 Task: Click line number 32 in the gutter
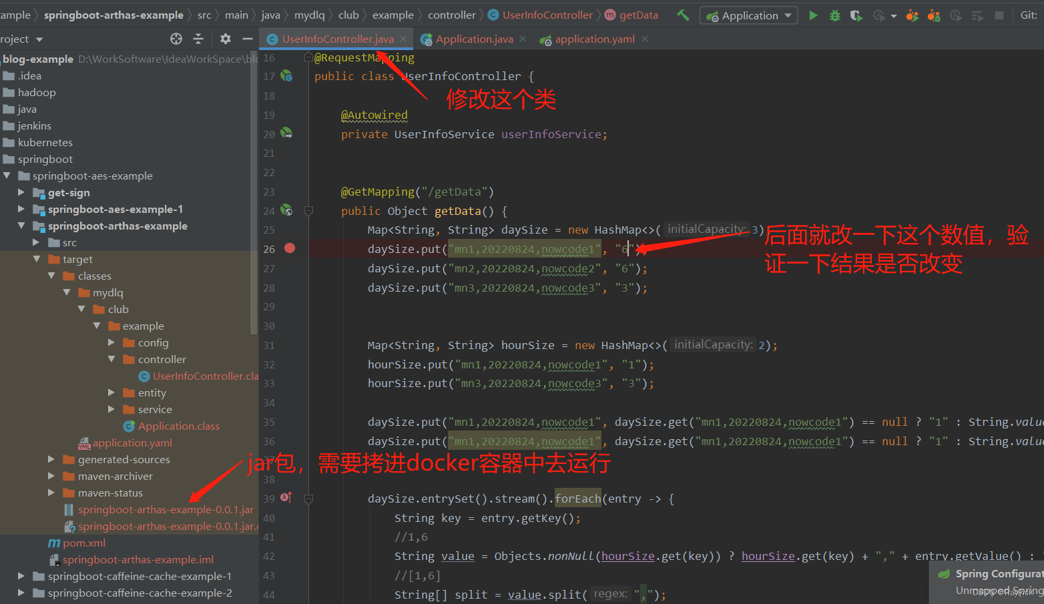[269, 364]
